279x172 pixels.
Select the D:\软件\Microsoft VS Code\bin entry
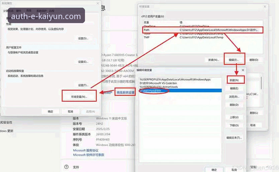(180, 83)
